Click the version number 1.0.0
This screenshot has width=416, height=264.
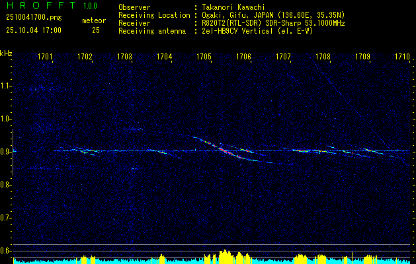90,5
